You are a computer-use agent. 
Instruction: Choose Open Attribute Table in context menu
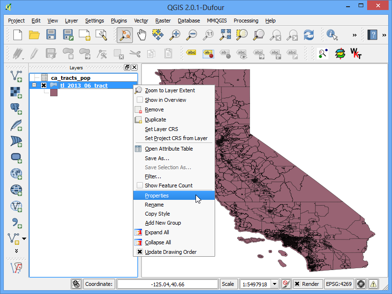pyautogui.click(x=174, y=149)
